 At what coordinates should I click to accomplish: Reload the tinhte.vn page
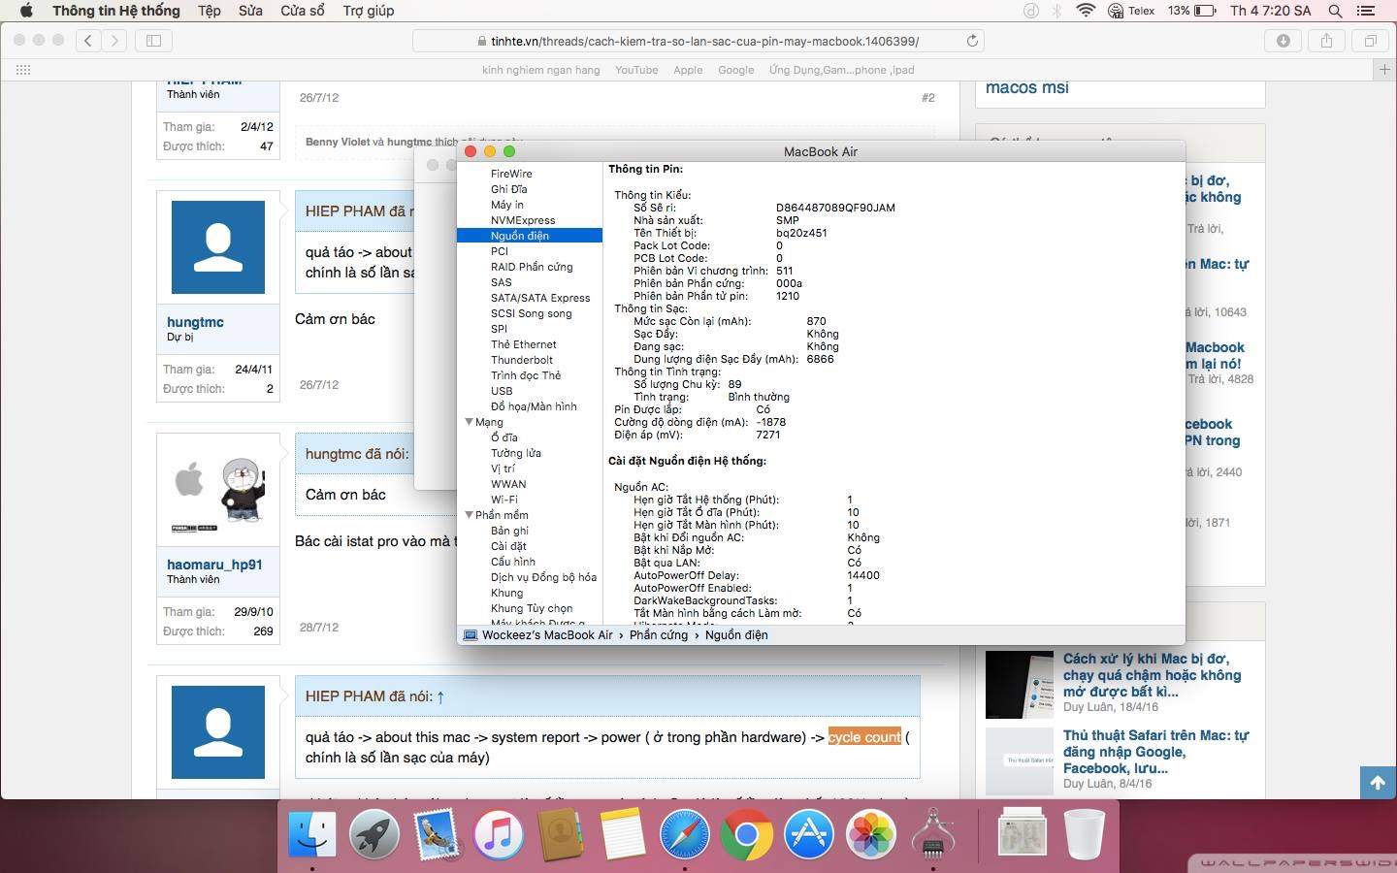[x=972, y=41]
